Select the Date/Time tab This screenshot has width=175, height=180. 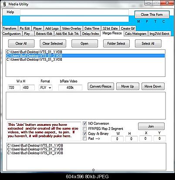tap(92, 28)
